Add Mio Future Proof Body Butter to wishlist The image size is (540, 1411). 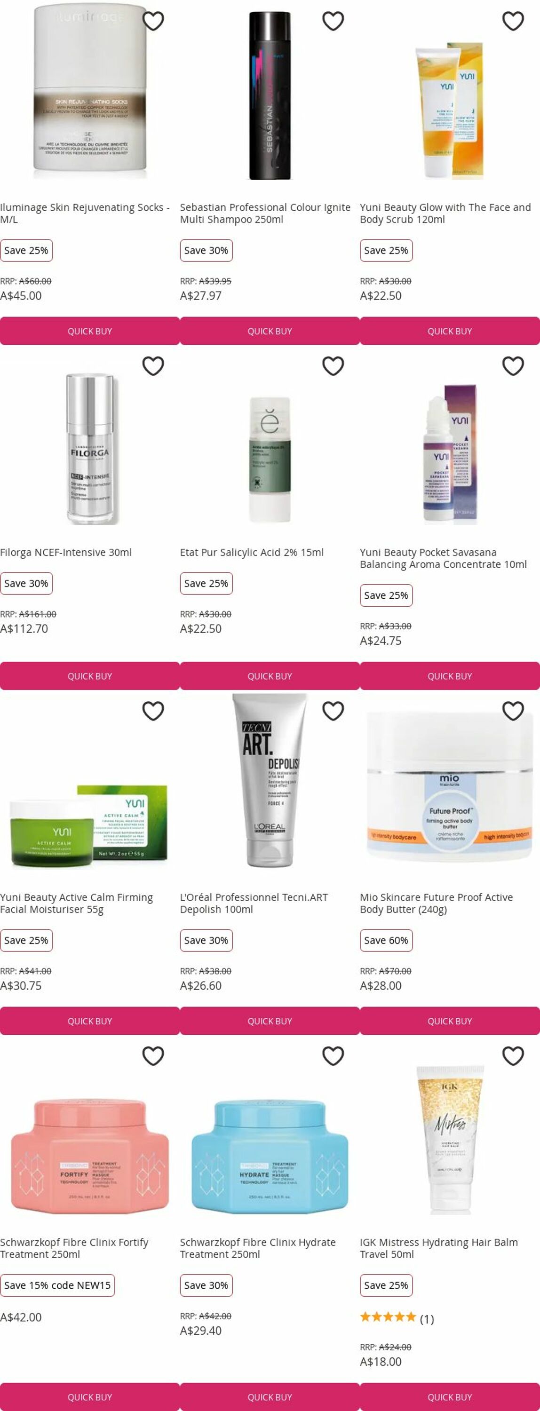click(513, 711)
